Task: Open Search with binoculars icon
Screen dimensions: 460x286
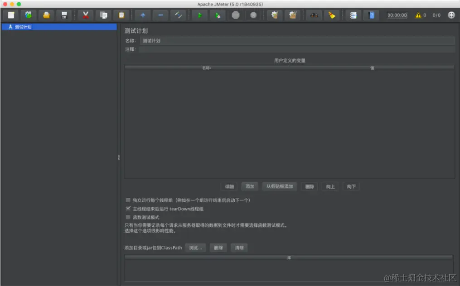Action: [314, 15]
